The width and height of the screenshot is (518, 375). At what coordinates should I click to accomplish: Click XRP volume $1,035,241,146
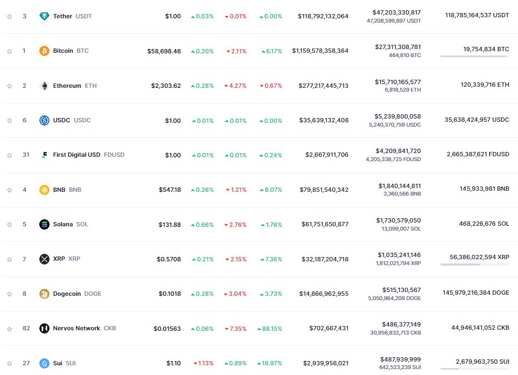click(x=399, y=255)
